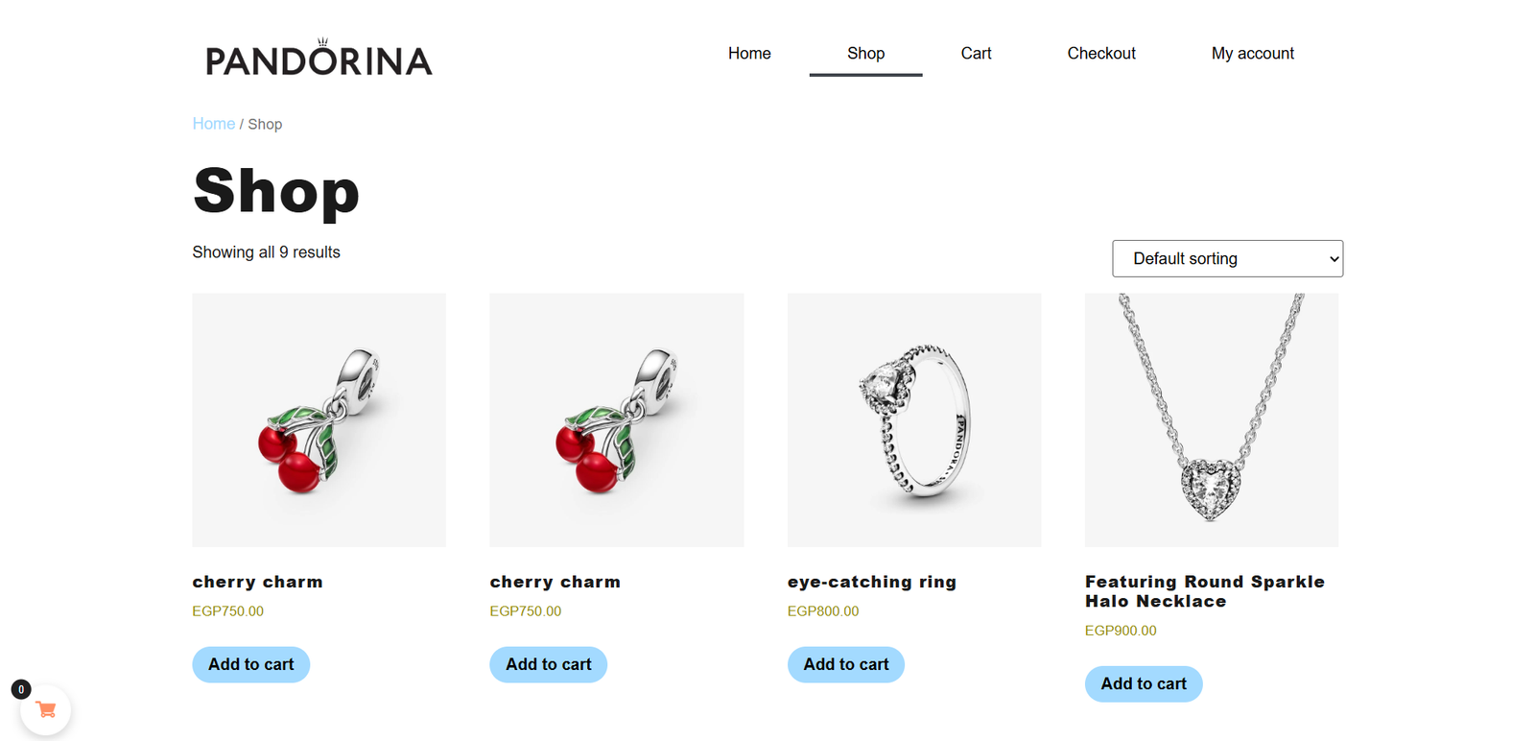Add the second cherry charm to cart
The image size is (1535, 741).
pos(548,664)
